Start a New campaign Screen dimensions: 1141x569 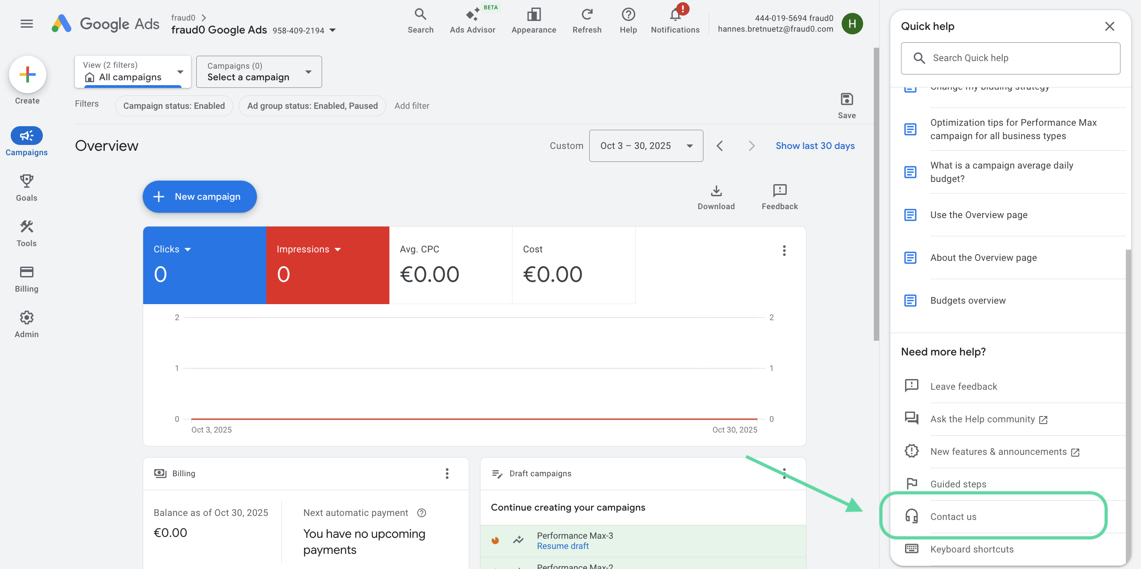click(199, 197)
